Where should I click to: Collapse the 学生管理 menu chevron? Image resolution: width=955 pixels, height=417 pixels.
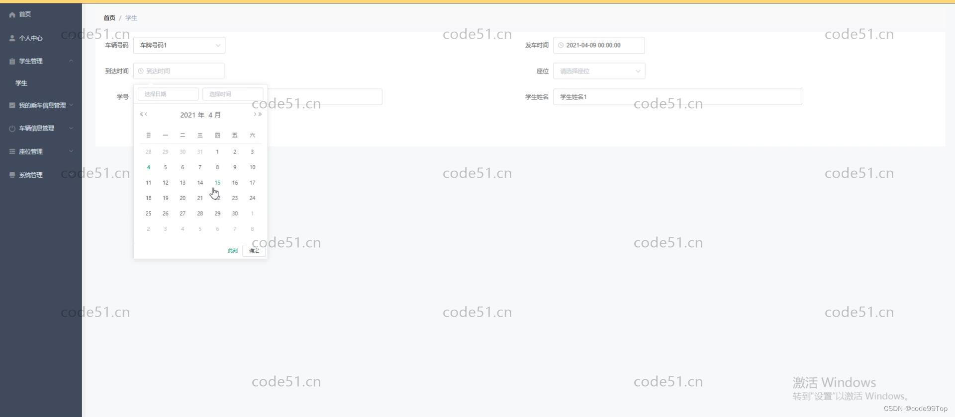[71, 61]
